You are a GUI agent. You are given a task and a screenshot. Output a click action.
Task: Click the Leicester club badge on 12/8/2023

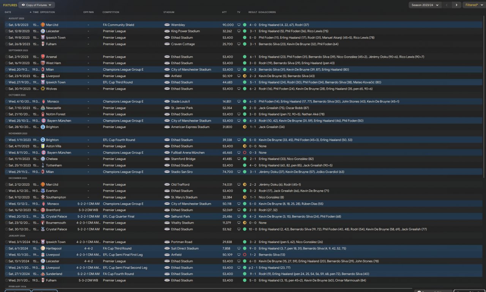(x=43, y=31)
